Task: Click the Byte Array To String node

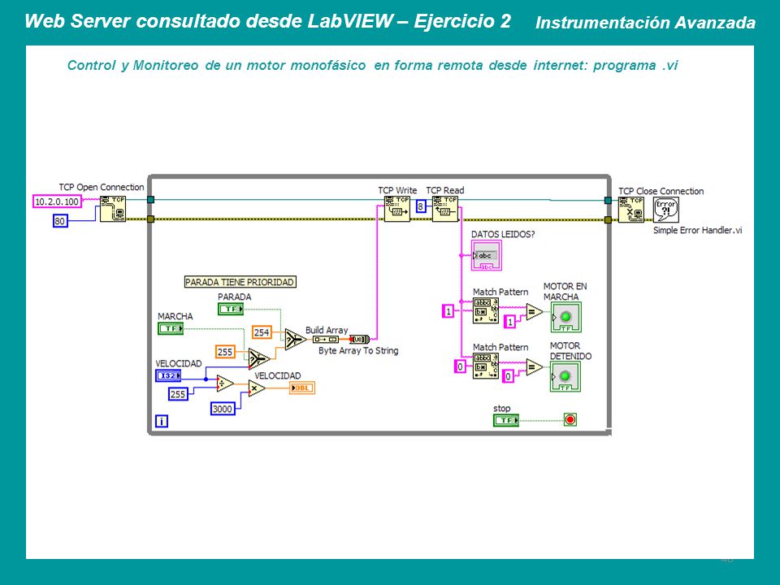Action: point(359,340)
